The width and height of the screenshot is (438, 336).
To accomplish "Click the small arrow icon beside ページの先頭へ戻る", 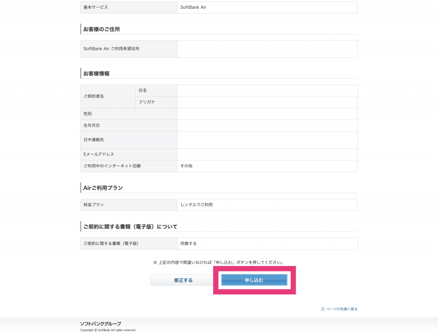I will [x=323, y=309].
